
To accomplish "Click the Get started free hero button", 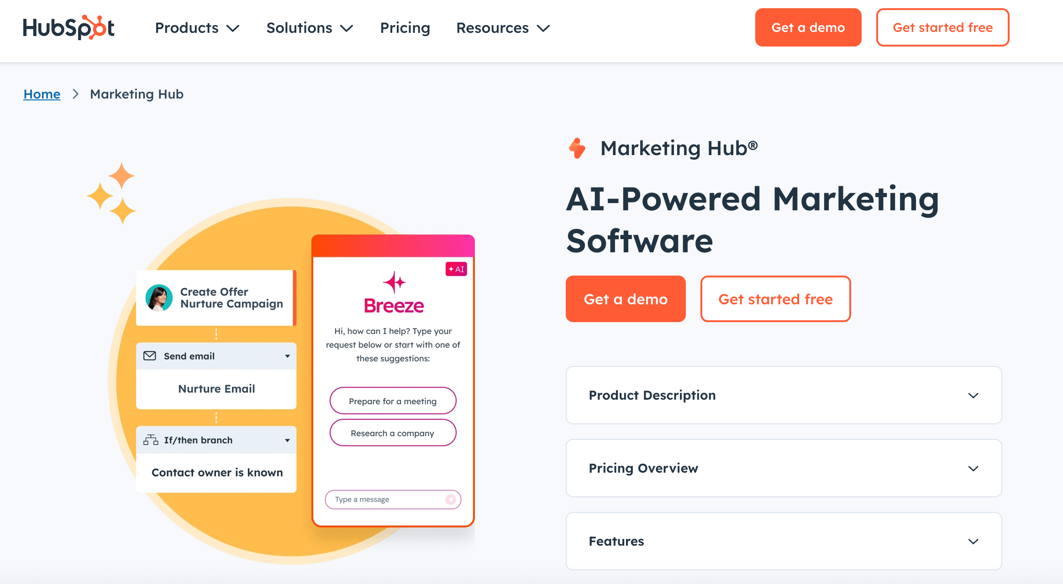I will tap(775, 299).
